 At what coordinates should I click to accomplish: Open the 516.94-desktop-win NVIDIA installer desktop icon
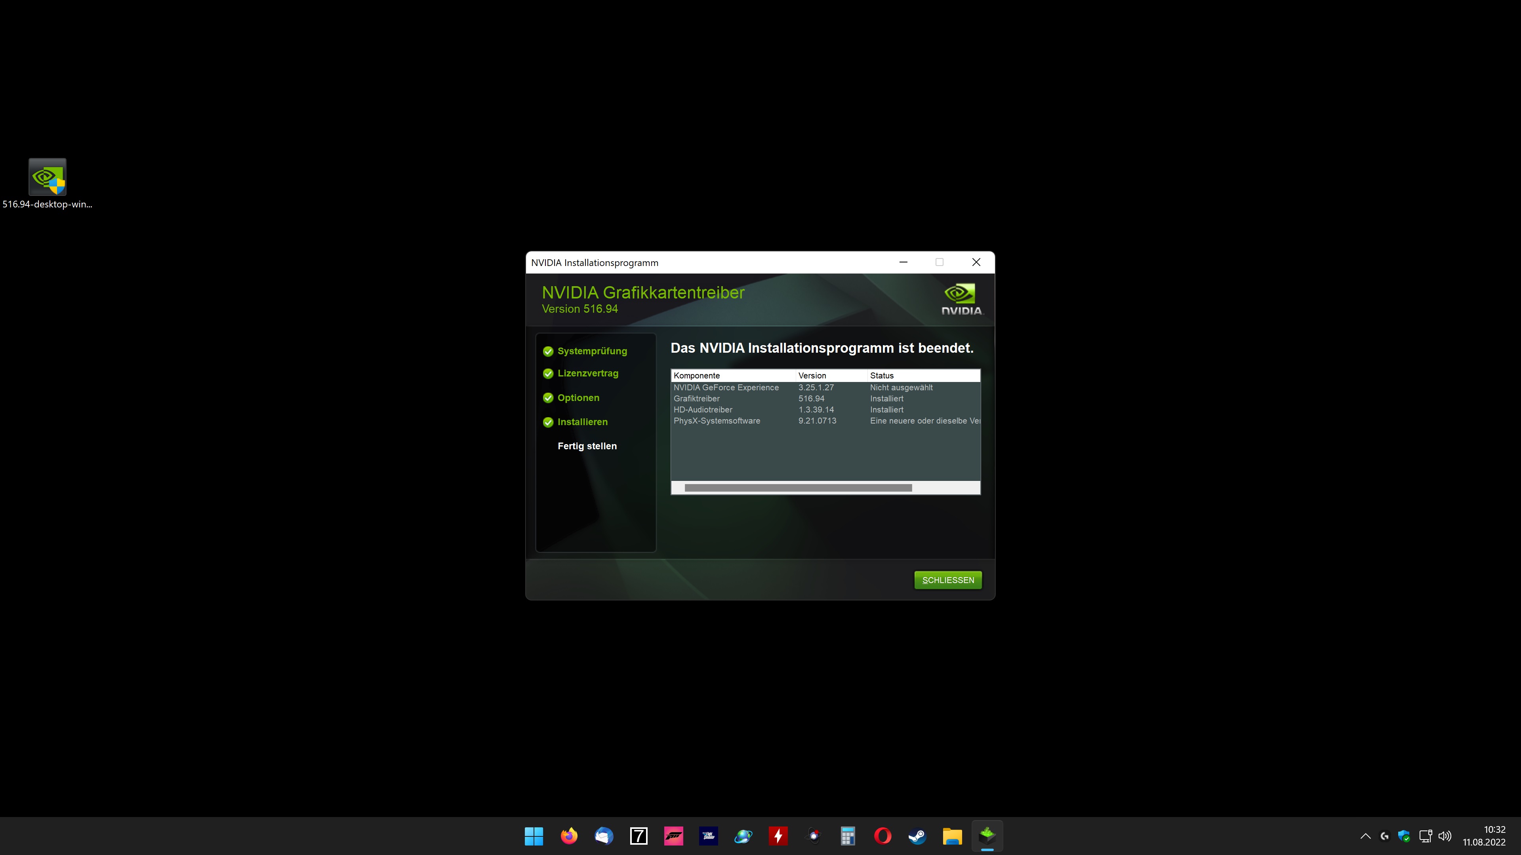pyautogui.click(x=47, y=184)
